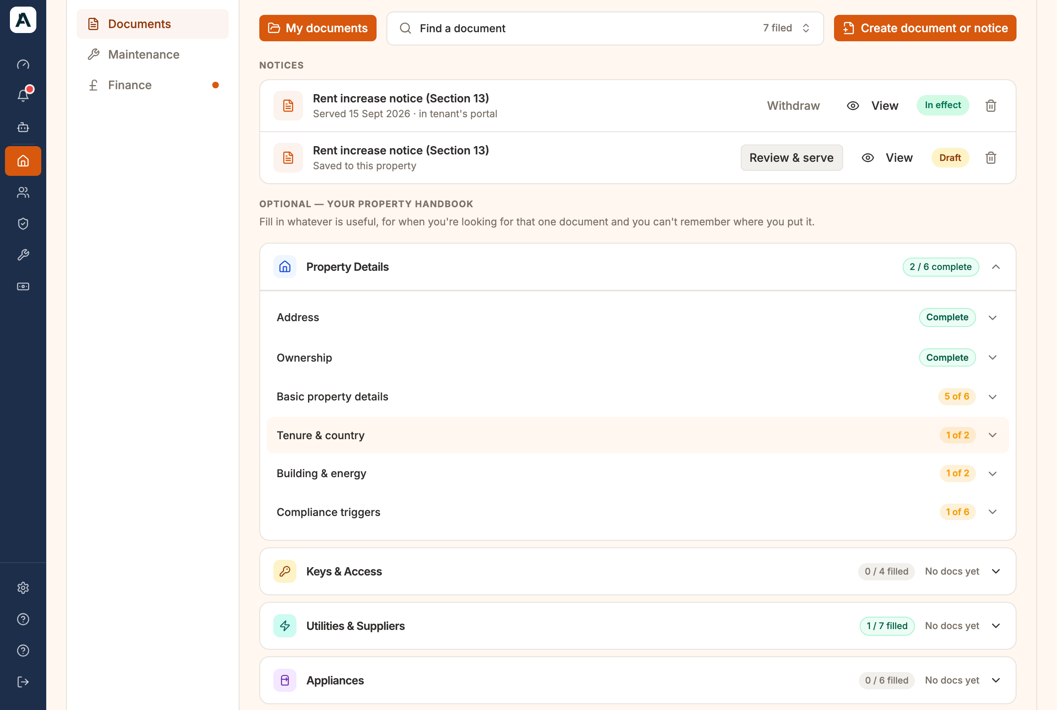Expand the Building & energy row
Viewport: 1057px width, 710px height.
point(992,473)
